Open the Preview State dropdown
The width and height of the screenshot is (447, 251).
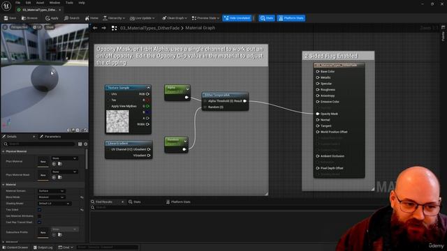pyautogui.click(x=205, y=18)
